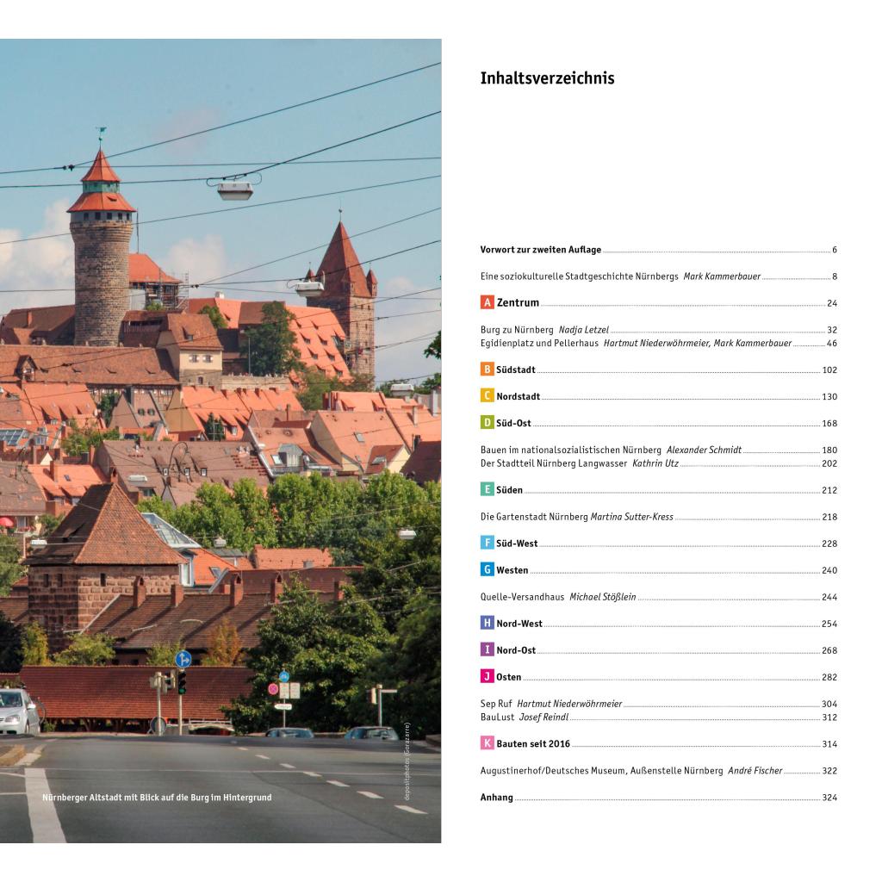Select the yellow 'C' badge for Nordstadt

487,396
